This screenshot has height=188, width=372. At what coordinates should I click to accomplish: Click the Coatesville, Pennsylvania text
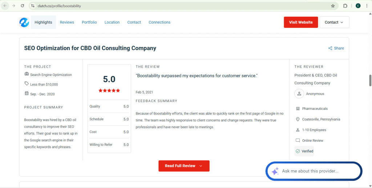click(321, 119)
